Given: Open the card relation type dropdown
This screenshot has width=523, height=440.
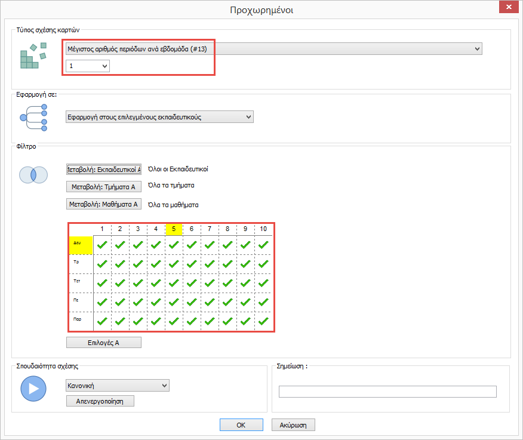Looking at the screenshot, I should pos(273,49).
